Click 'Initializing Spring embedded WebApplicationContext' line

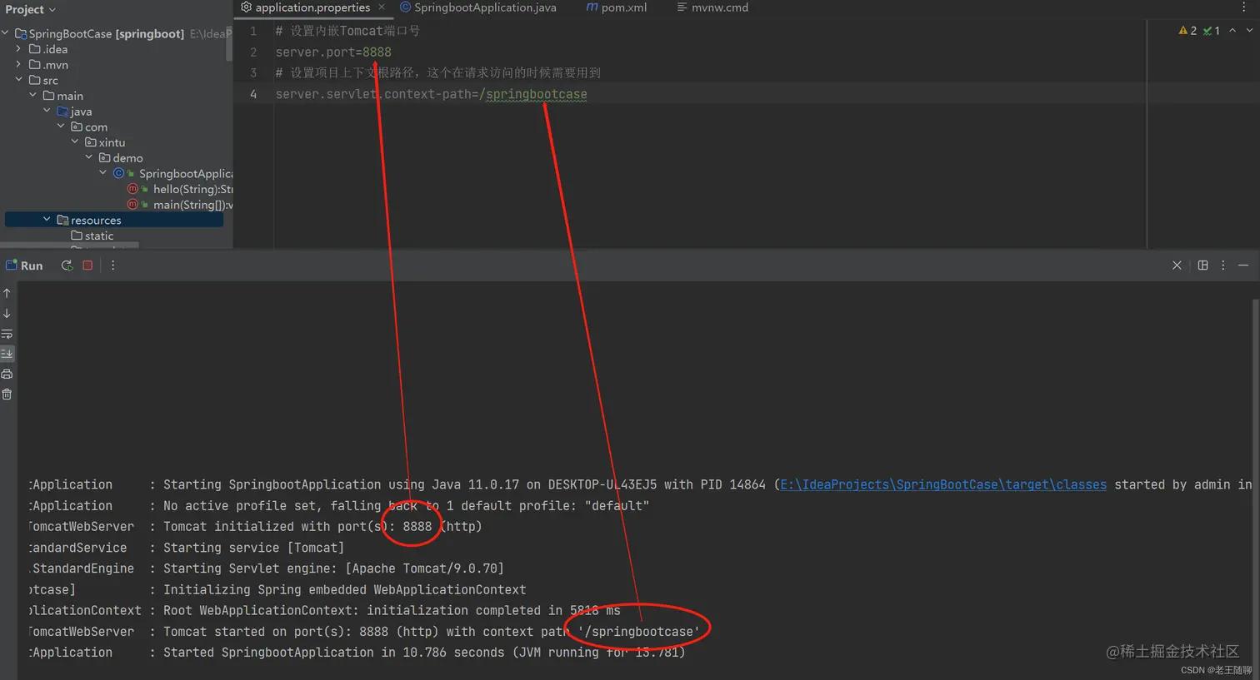344,589
